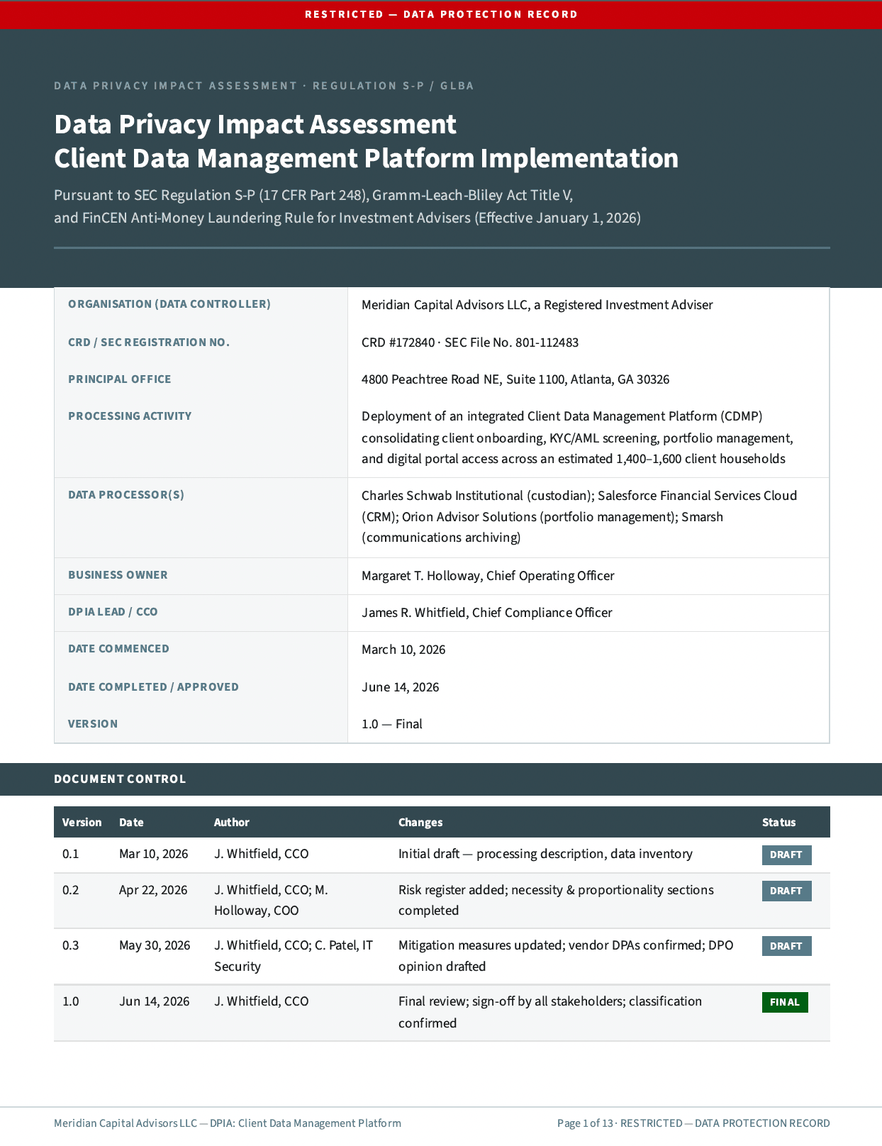Viewport: 882px width, 1146px height.
Task: Click the FINAL status badge for version 1.0
Action: 785,1002
